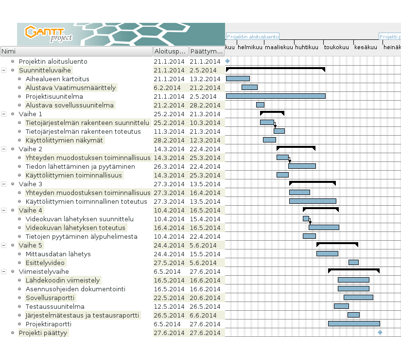Screen dimensions: 401x337
Task: Click bullet icon beside Testaussuunnitelma task
Action: click(20, 306)
